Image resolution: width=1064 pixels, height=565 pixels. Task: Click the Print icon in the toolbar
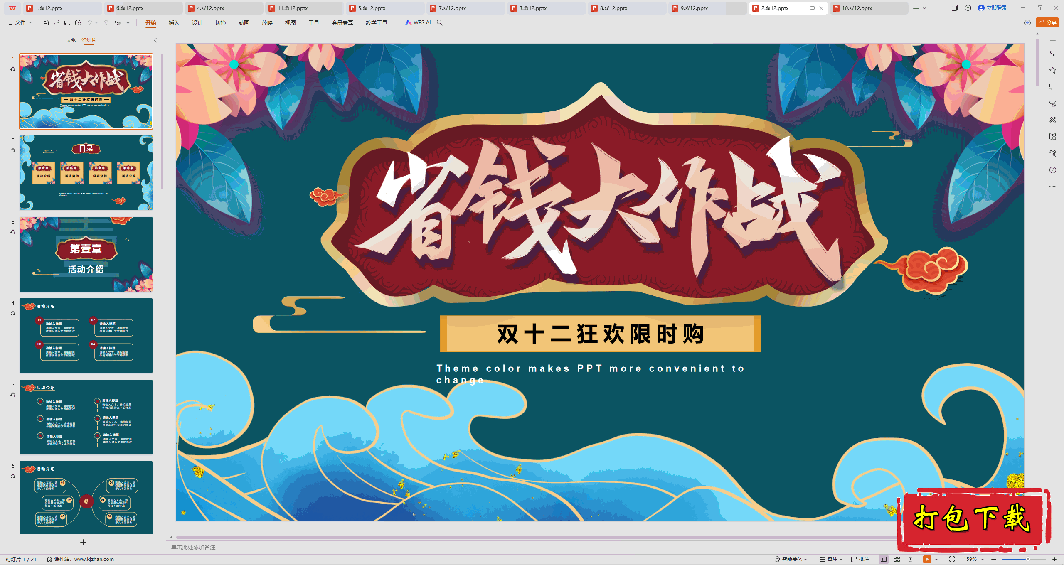67,22
